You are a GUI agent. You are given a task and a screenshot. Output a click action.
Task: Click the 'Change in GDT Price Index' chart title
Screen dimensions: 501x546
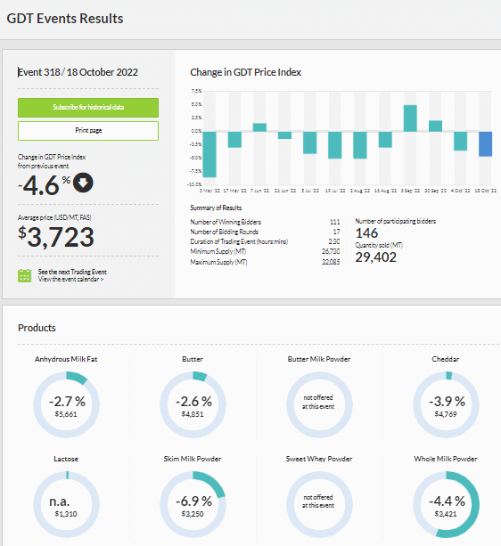click(x=246, y=72)
